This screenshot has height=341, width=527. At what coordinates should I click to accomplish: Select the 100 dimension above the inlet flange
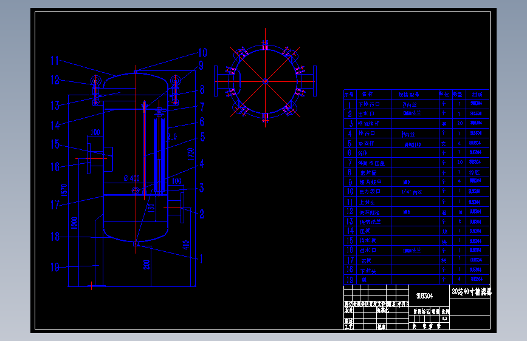click(95, 132)
